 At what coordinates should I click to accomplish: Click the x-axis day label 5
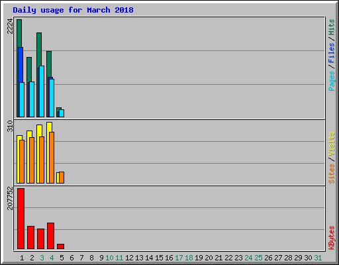[62, 258]
